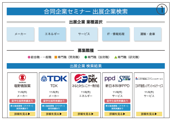Select the green 専門職(技術職) hexagon marker

coord(85,57)
